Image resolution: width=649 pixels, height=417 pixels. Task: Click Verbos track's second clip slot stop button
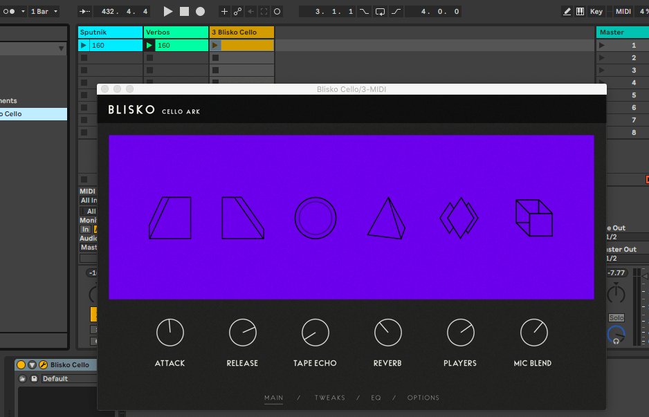tap(150, 58)
